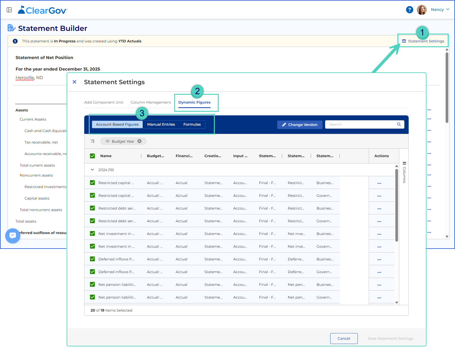Open the row groups list icon
Screen dimensions: 455x347
point(92,141)
